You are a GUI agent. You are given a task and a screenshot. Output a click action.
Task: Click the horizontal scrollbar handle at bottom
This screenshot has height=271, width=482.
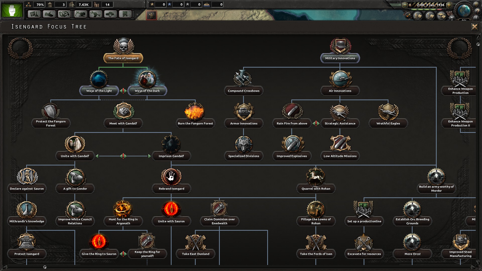[x=45, y=267]
